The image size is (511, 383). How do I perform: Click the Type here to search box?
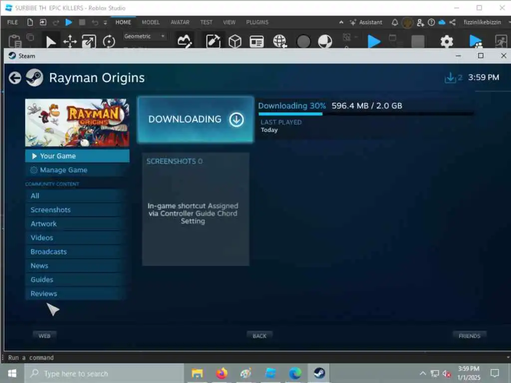[104, 373]
